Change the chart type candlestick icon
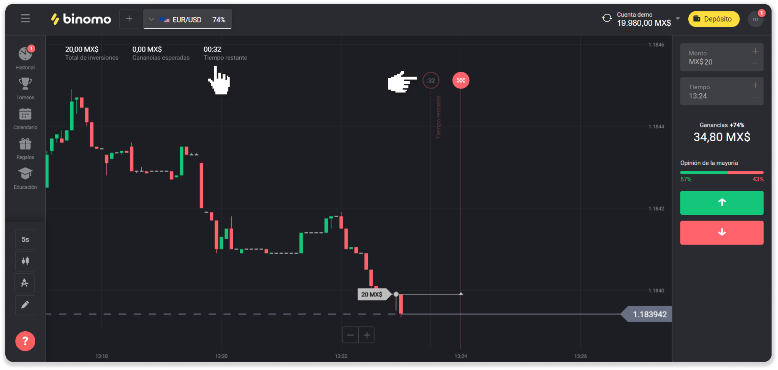The image size is (778, 370). pyautogui.click(x=25, y=261)
